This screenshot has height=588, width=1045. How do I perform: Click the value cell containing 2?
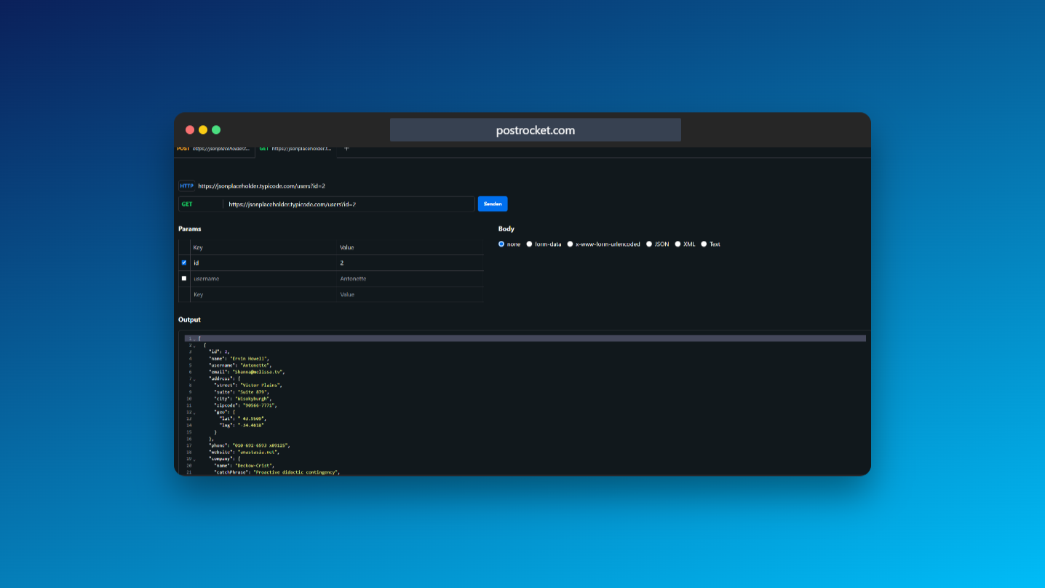pos(410,263)
